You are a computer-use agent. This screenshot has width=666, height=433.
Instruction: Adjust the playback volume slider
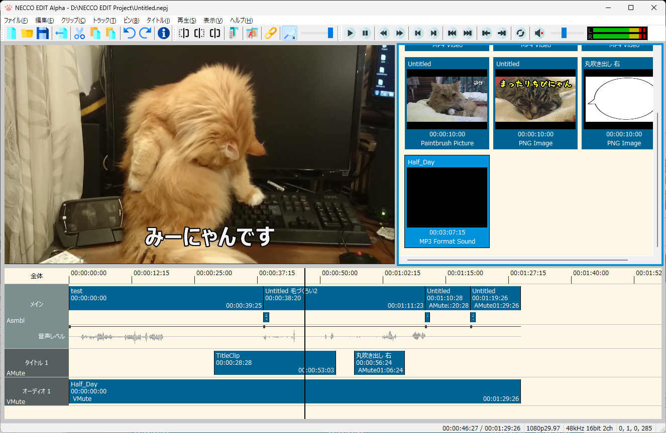coord(567,33)
